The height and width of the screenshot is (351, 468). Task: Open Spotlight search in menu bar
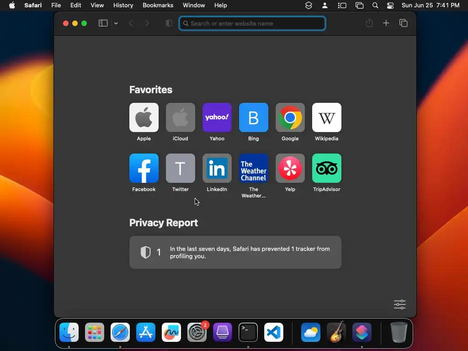(375, 5)
